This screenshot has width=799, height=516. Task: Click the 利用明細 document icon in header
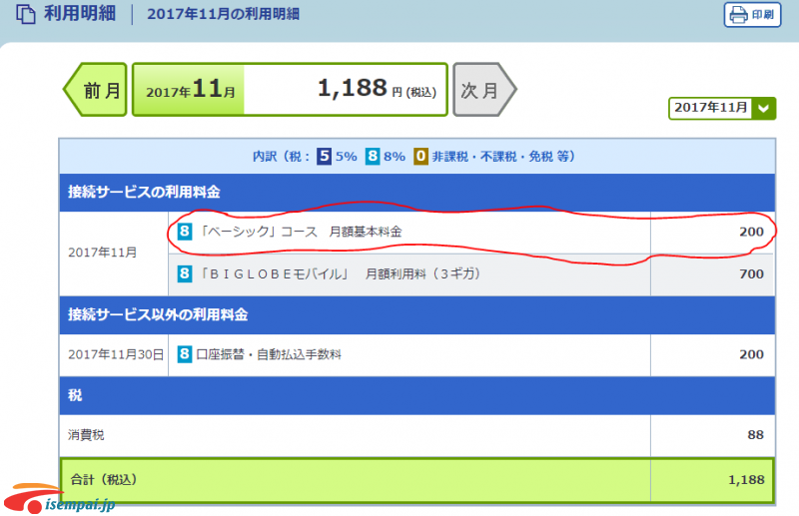pyautogui.click(x=26, y=14)
